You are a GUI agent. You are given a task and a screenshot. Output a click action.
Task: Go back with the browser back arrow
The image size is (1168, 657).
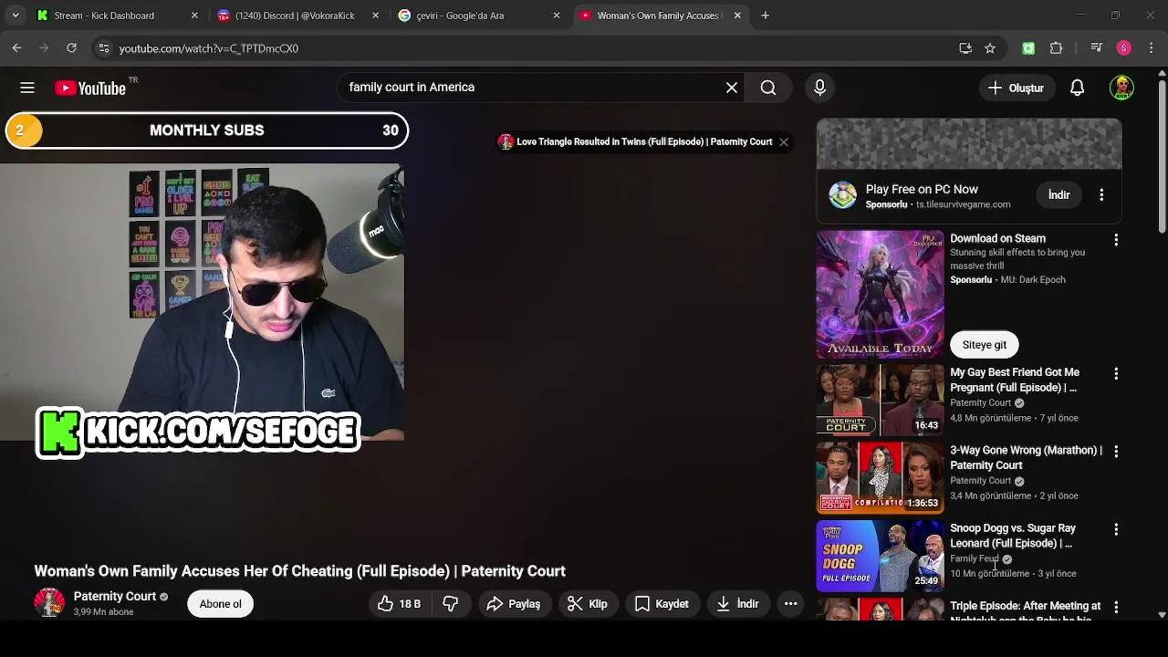[x=16, y=48]
